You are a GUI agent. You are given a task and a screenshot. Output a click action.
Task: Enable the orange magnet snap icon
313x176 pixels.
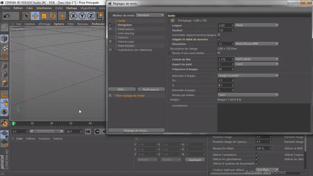tap(4, 124)
